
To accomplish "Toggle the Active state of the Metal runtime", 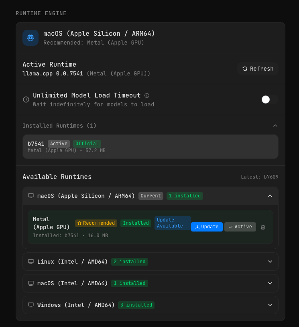I will pyautogui.click(x=240, y=227).
